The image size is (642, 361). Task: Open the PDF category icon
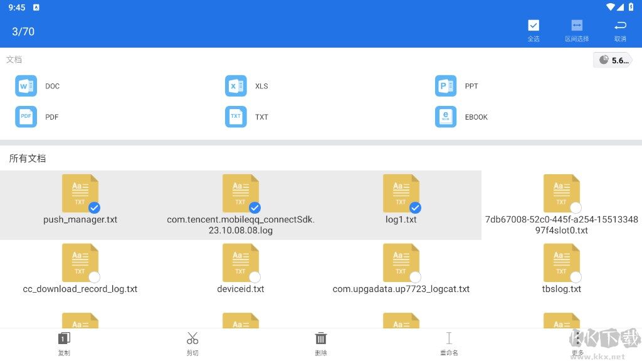[x=26, y=117]
